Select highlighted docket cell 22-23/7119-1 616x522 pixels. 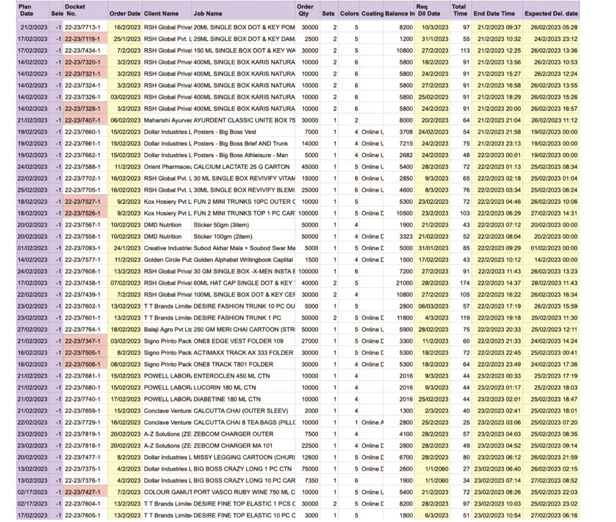82,39
